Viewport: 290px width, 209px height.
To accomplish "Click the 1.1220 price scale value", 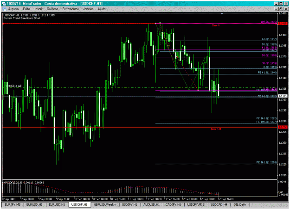I will point(283,165).
